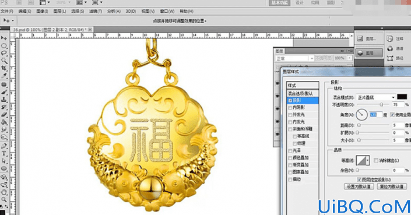This screenshot has width=411, height=215.
Task: Select the Elliptical Marquee tool
Action: point(3,46)
